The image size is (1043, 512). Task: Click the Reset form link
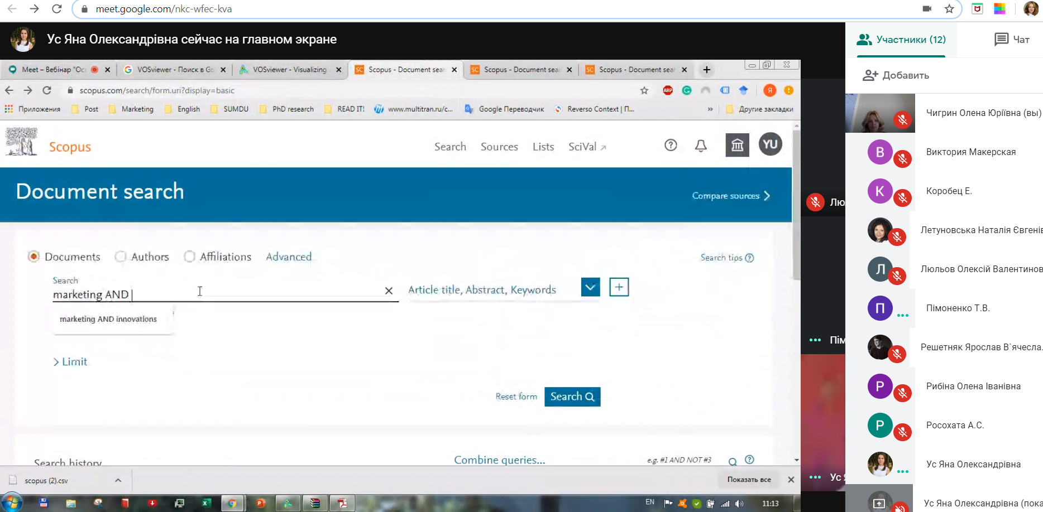pyautogui.click(x=516, y=397)
